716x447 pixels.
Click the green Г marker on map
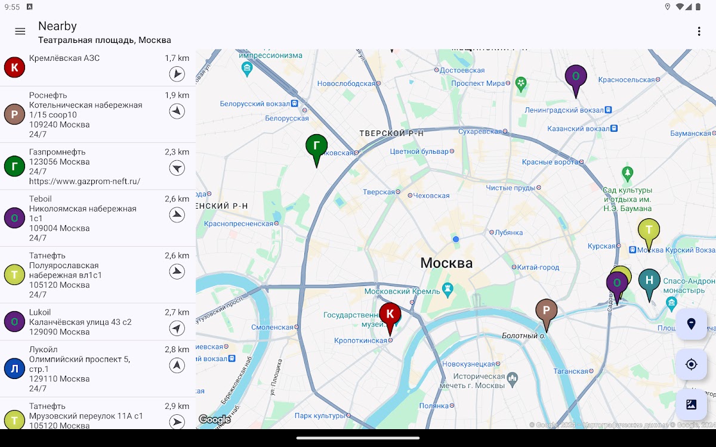point(316,147)
